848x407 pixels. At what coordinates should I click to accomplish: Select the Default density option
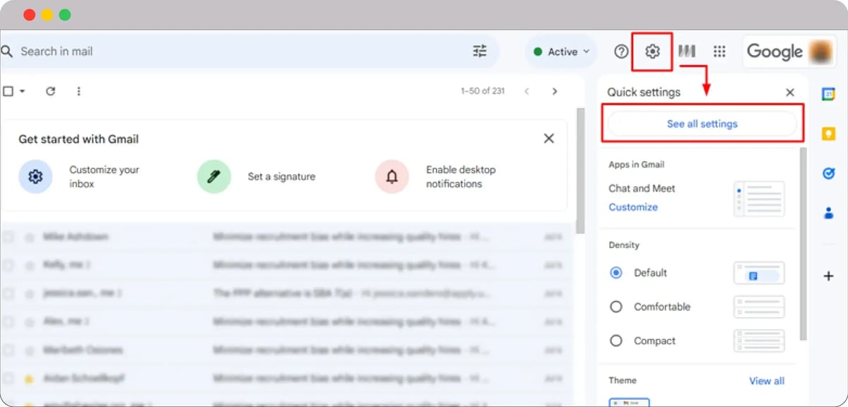[x=616, y=273]
